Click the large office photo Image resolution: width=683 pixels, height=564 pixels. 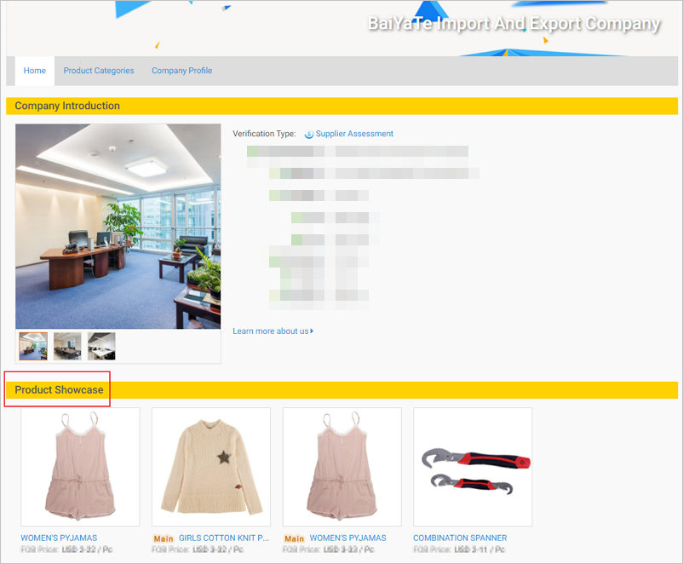click(x=118, y=227)
